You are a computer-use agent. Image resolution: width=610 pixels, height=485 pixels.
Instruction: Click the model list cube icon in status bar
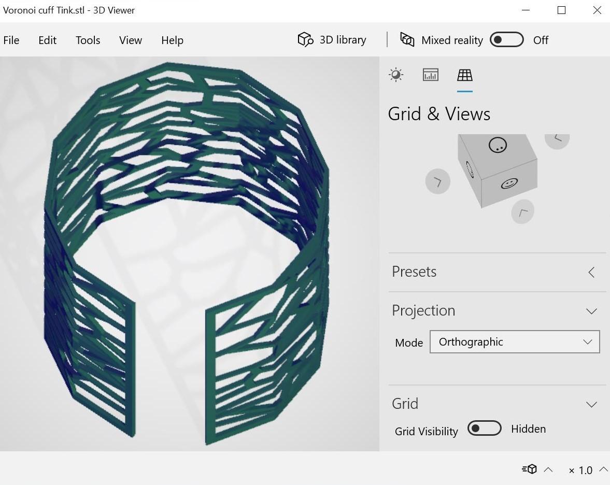point(529,469)
